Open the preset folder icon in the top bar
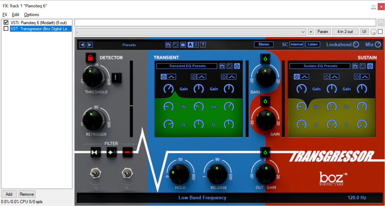The image size is (385, 206). [183, 45]
